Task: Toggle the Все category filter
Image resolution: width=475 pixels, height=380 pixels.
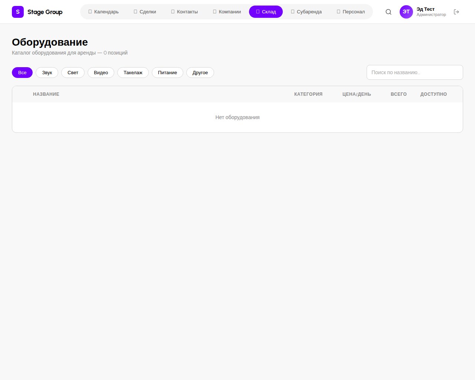Action: tap(22, 72)
